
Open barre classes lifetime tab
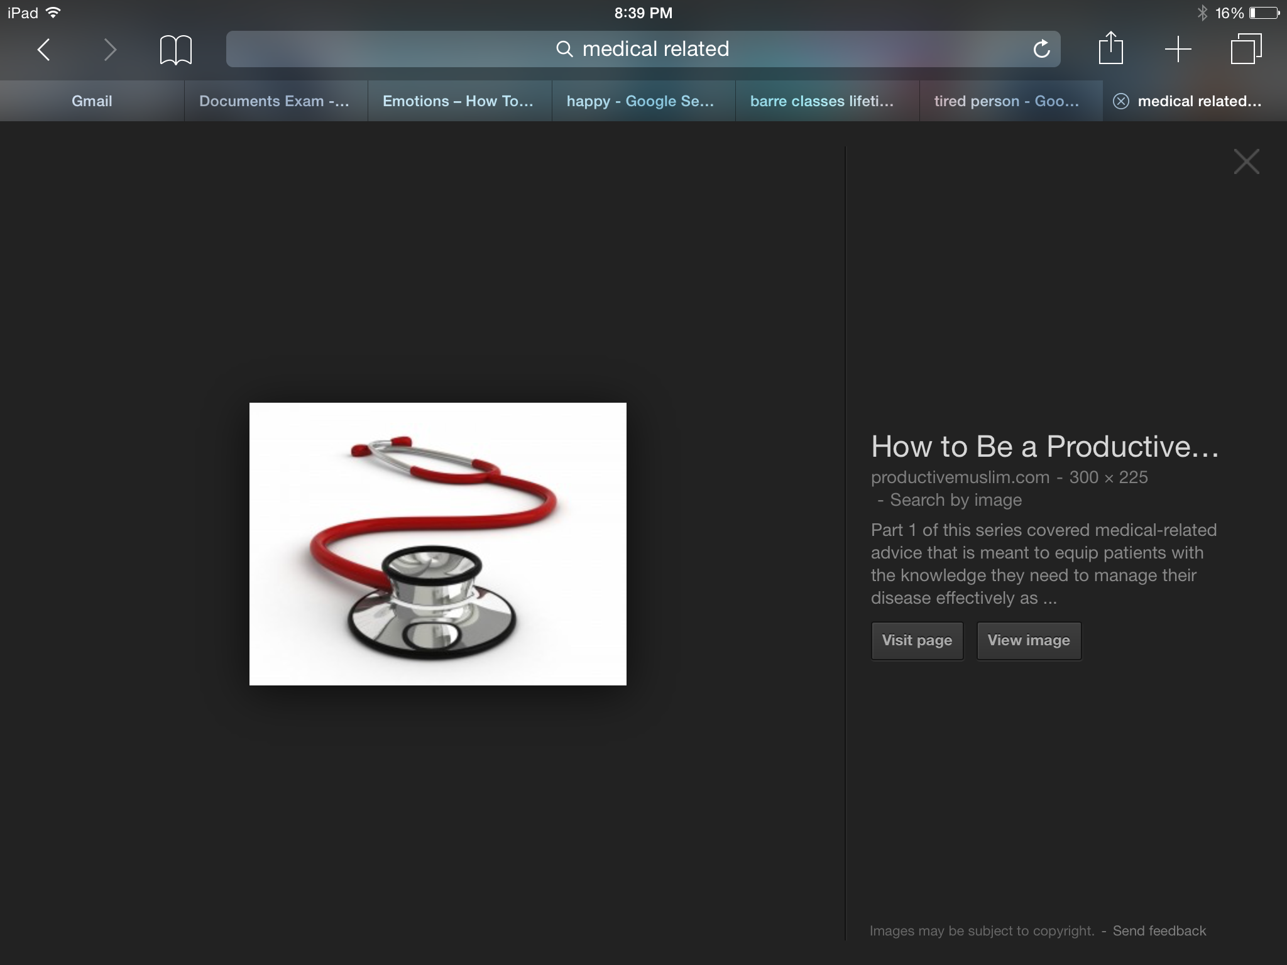822,101
